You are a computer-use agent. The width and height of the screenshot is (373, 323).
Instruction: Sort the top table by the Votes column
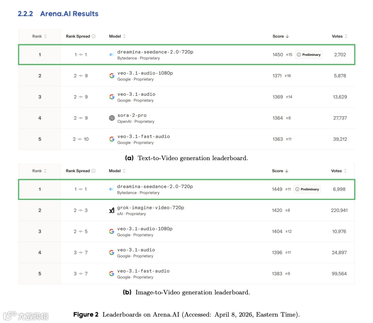click(346, 36)
